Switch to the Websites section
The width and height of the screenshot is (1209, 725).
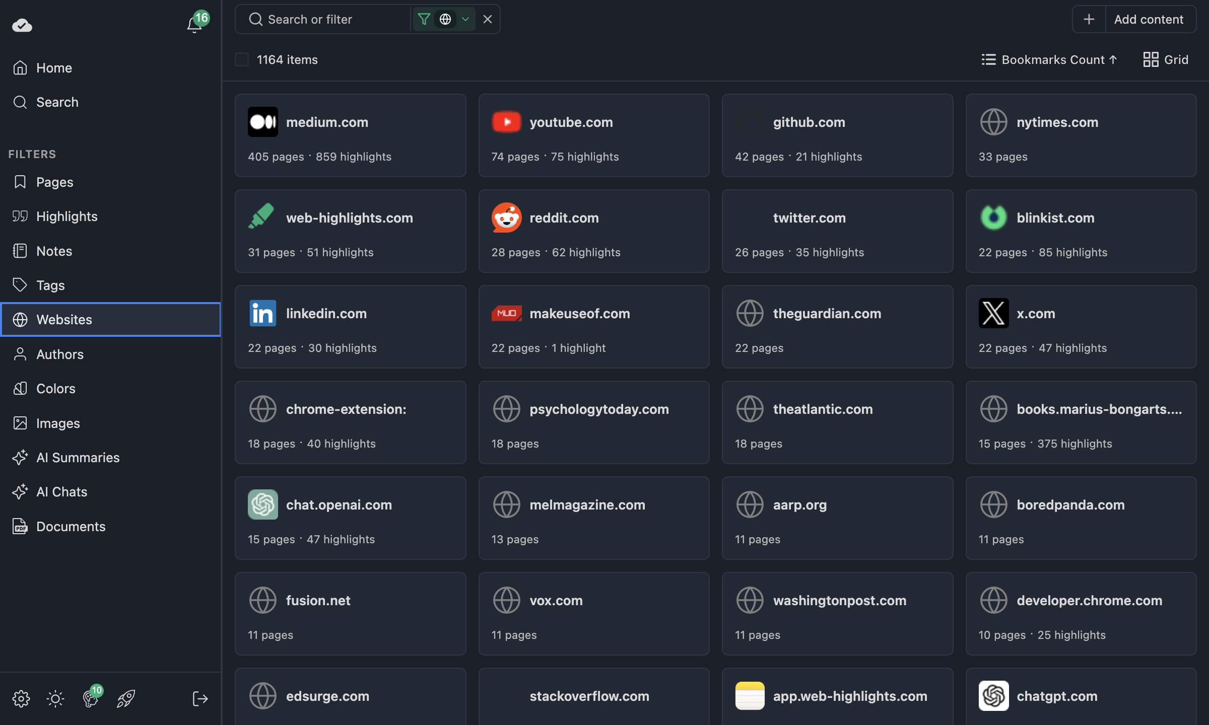pyautogui.click(x=63, y=319)
